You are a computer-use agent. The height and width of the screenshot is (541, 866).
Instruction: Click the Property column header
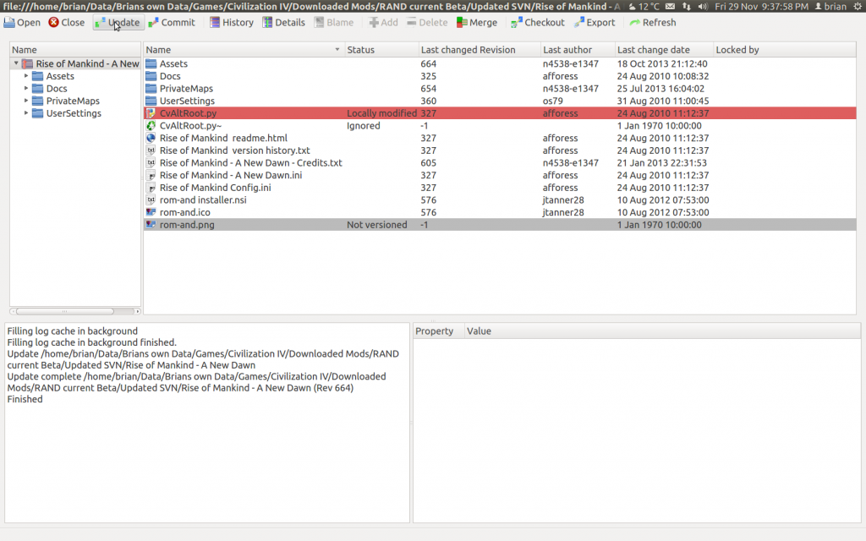click(x=439, y=331)
